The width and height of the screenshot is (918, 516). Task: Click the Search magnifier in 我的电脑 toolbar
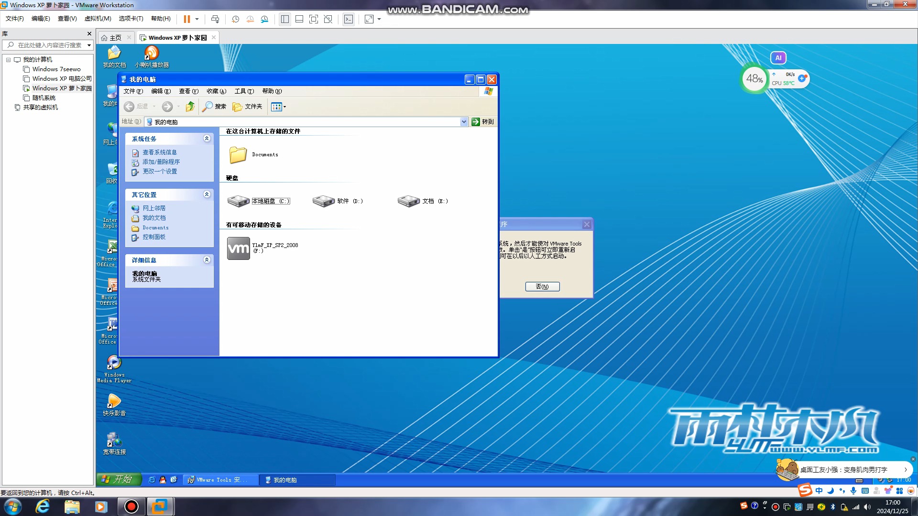tap(207, 107)
